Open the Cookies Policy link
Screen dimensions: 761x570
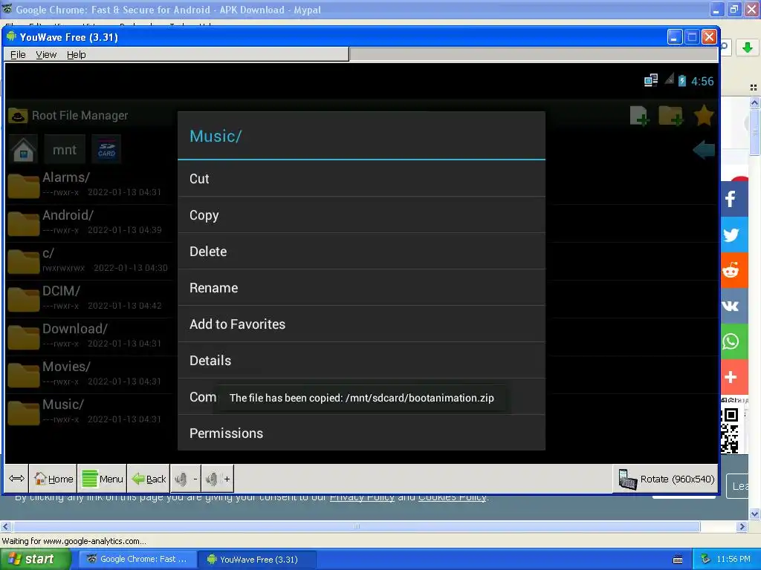(x=452, y=498)
